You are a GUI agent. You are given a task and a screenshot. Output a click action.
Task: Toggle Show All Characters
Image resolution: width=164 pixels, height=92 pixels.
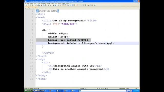point(70,5)
